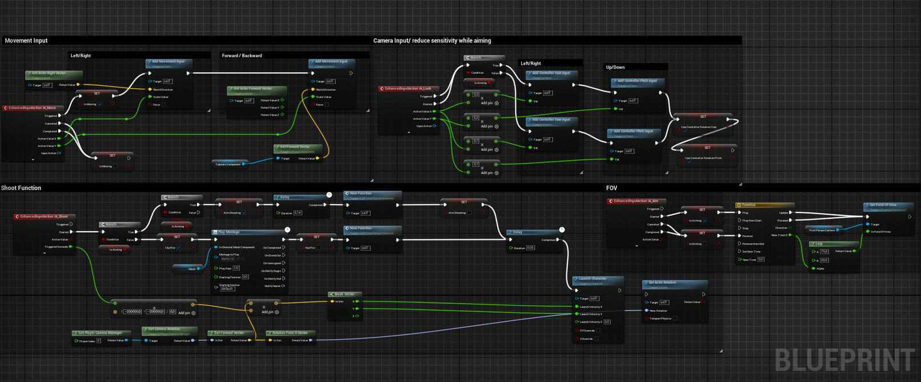Screen dimensions: 921x382
Task: Click the EnhancedInputAction IA_Move event icon
Action: click(6, 108)
